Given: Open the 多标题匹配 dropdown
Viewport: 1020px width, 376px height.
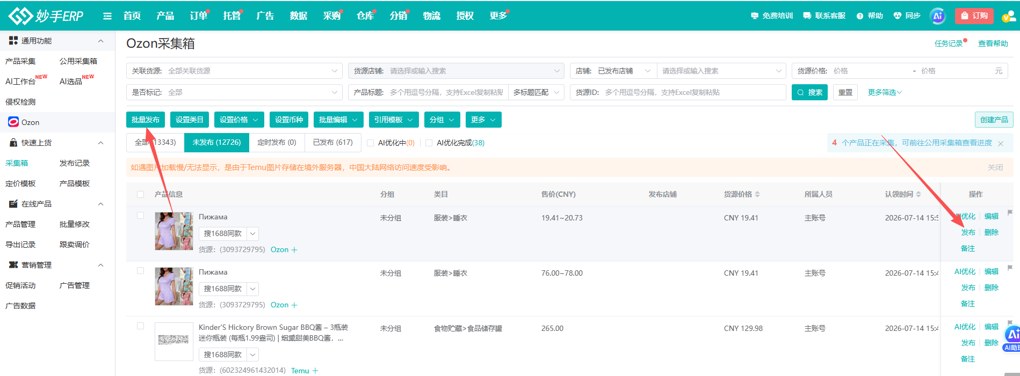Looking at the screenshot, I should click(536, 92).
